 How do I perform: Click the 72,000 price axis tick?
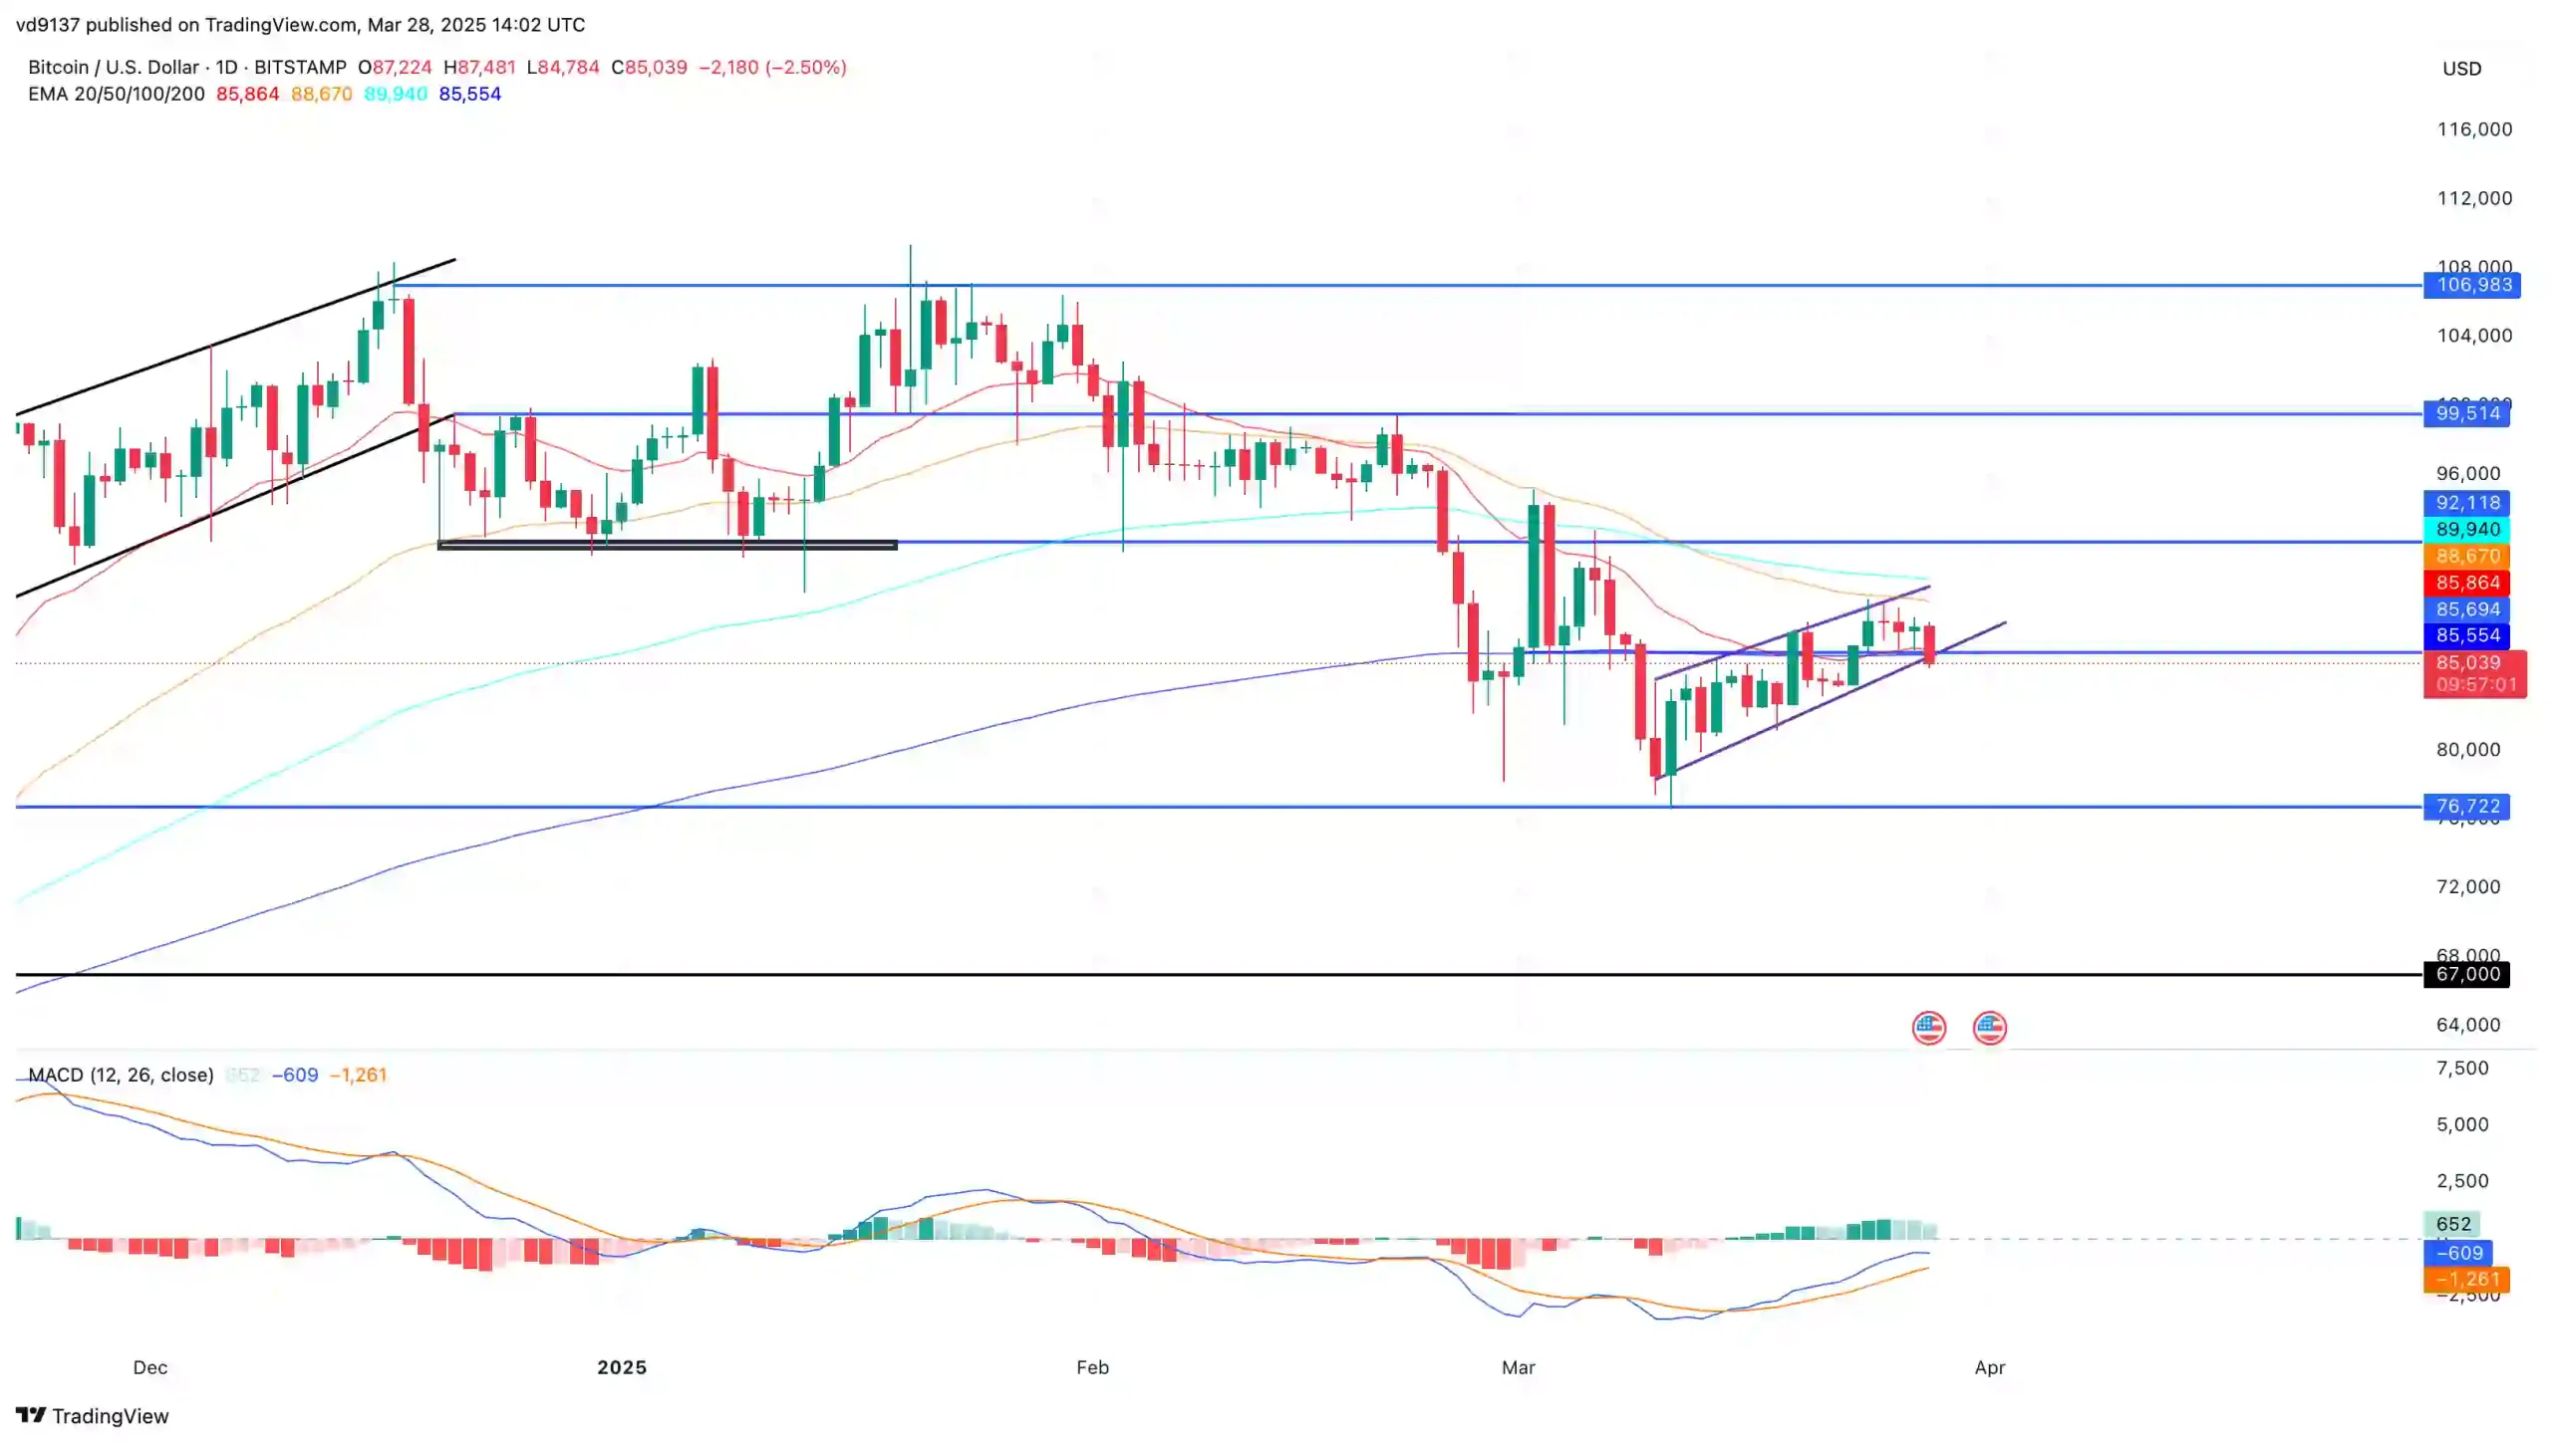[x=2467, y=886]
